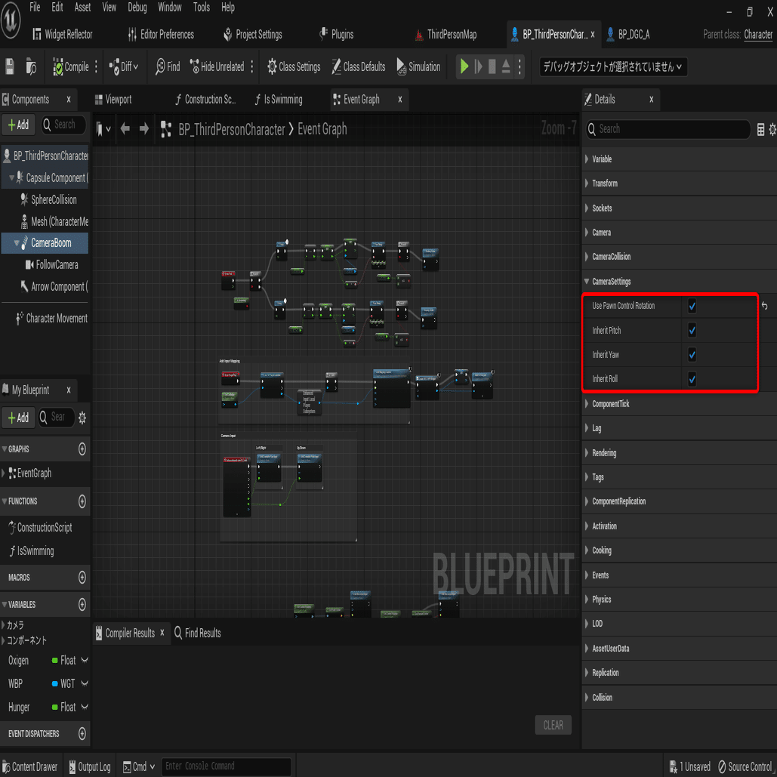The image size is (777, 777).
Task: Click Add button in My Blueprint
Action: tap(18, 418)
